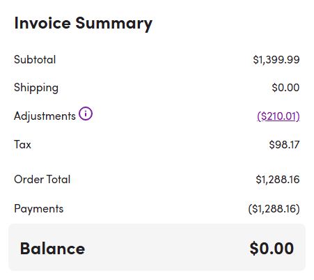The width and height of the screenshot is (314, 280).
Task: Click the ($1,288.16) payments amount
Action: click(x=274, y=209)
